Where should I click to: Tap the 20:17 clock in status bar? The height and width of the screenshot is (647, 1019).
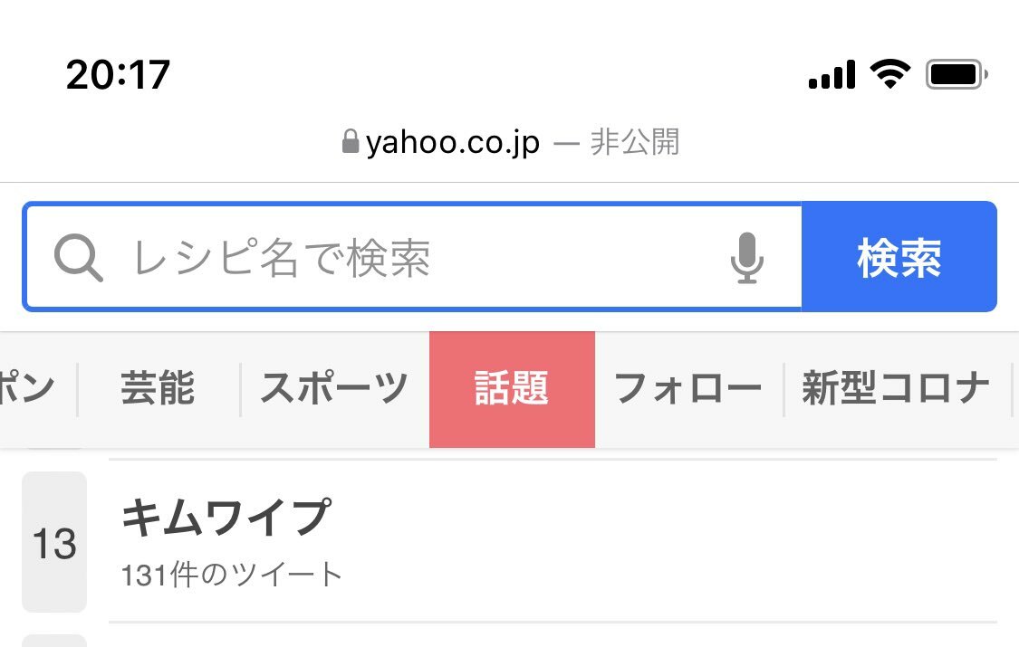(x=118, y=74)
